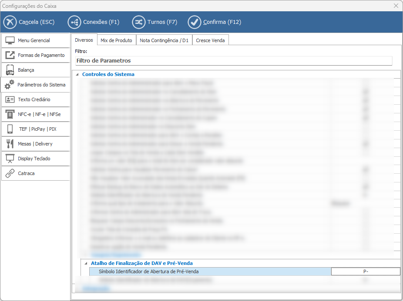Click the Catraca link icon
The height and width of the screenshot is (301, 403).
[10, 173]
